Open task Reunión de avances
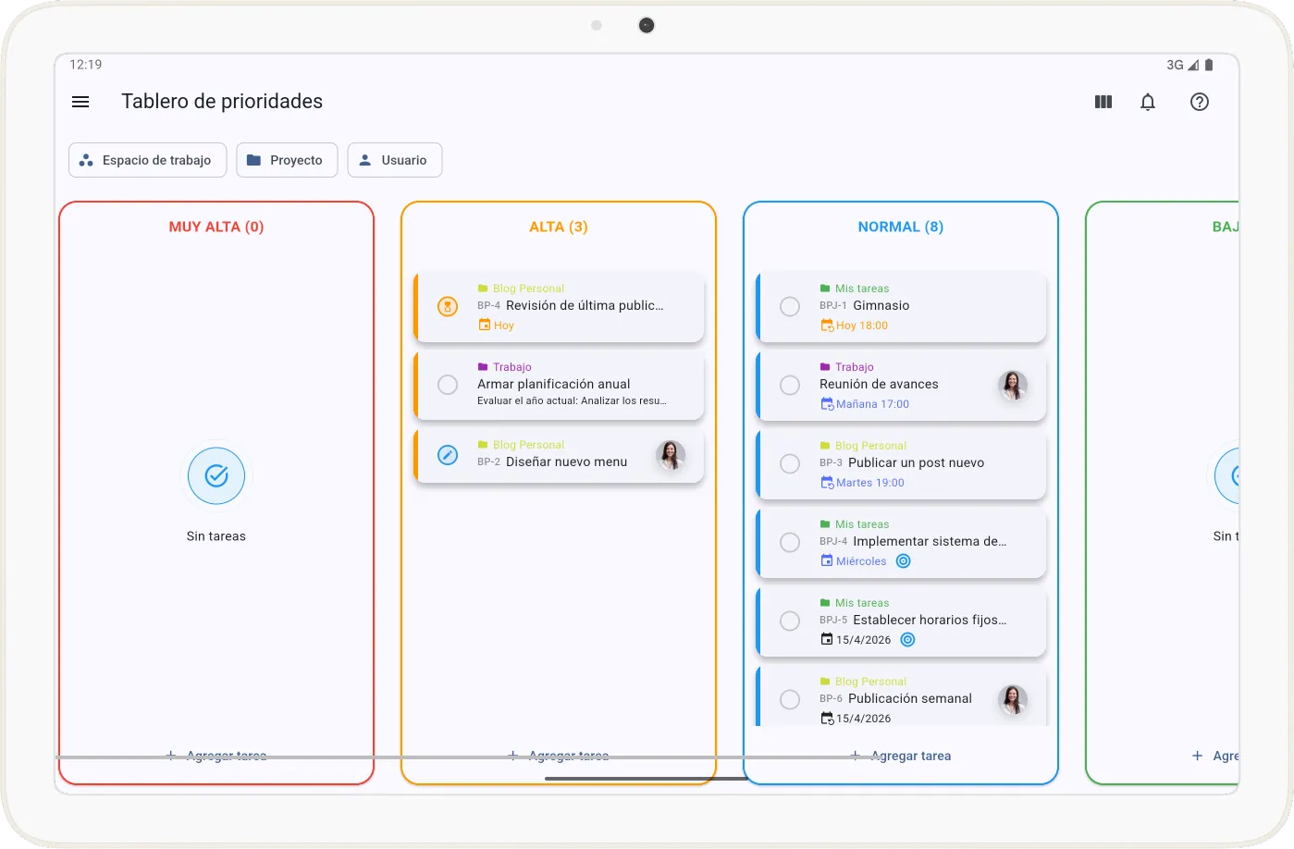The width and height of the screenshot is (1294, 849). coord(902,385)
